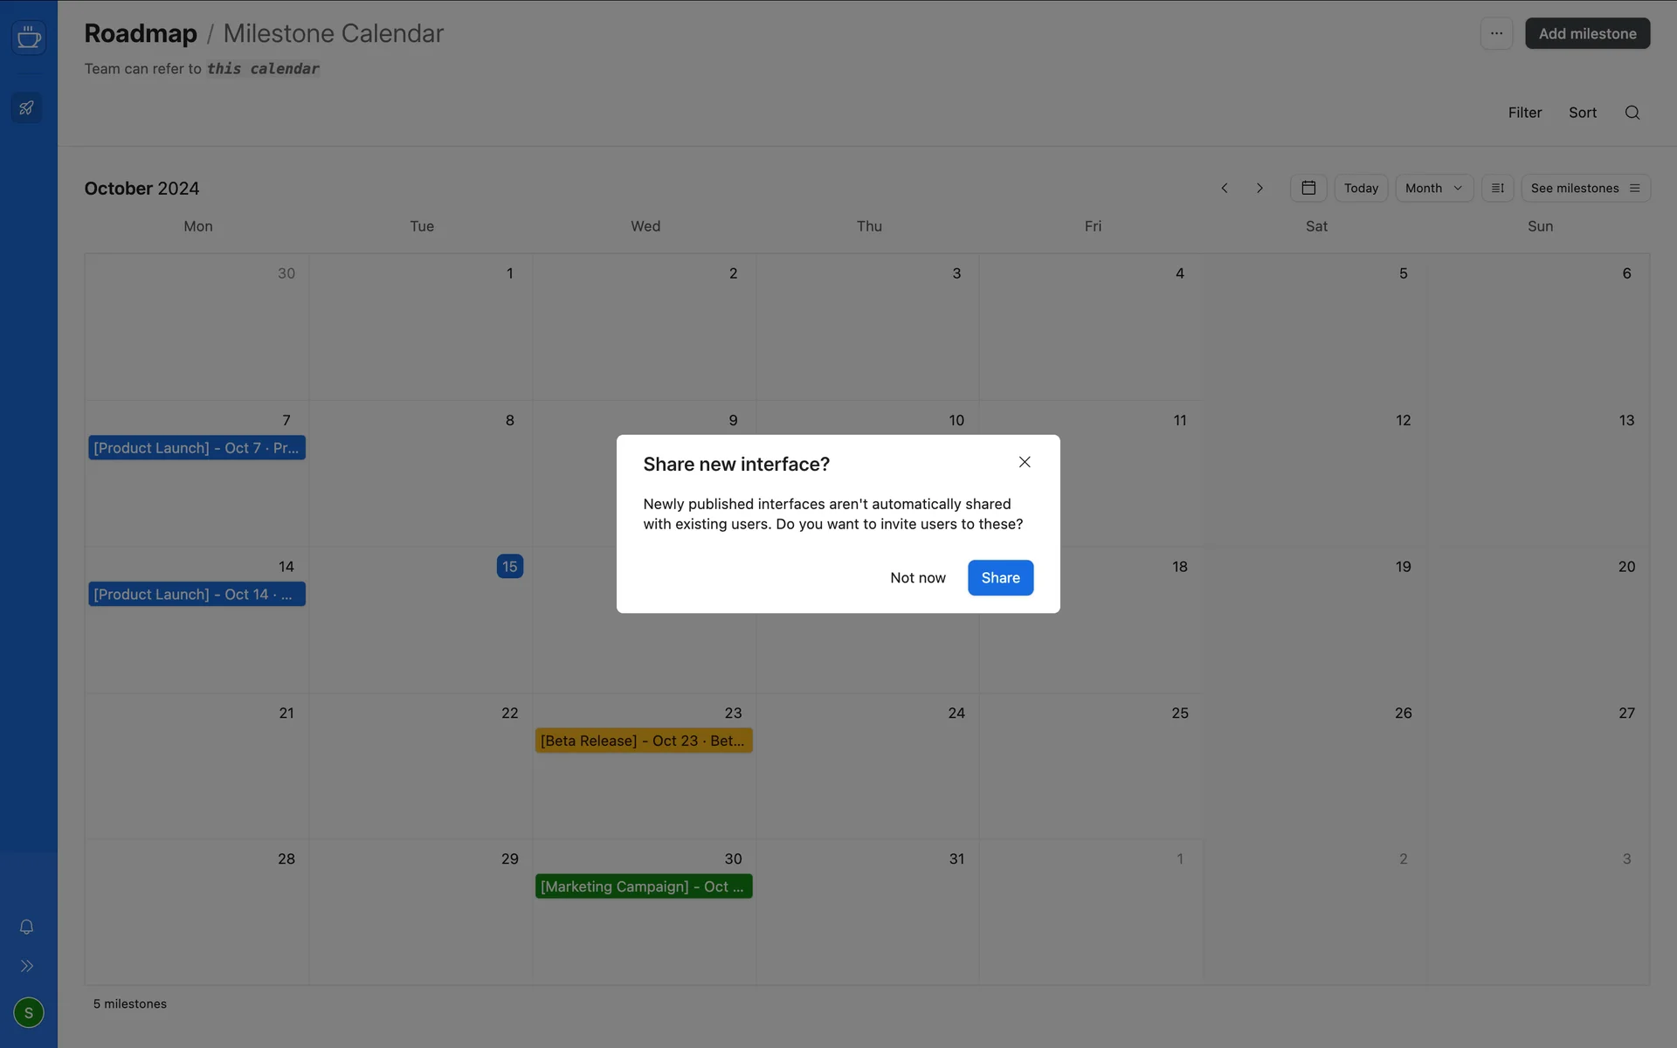
Task: Close the Share new interface dialog
Action: [1025, 462]
